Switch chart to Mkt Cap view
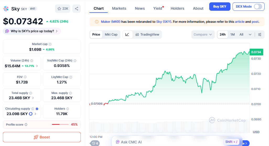This screenshot has width=269, height=146. [111, 35]
